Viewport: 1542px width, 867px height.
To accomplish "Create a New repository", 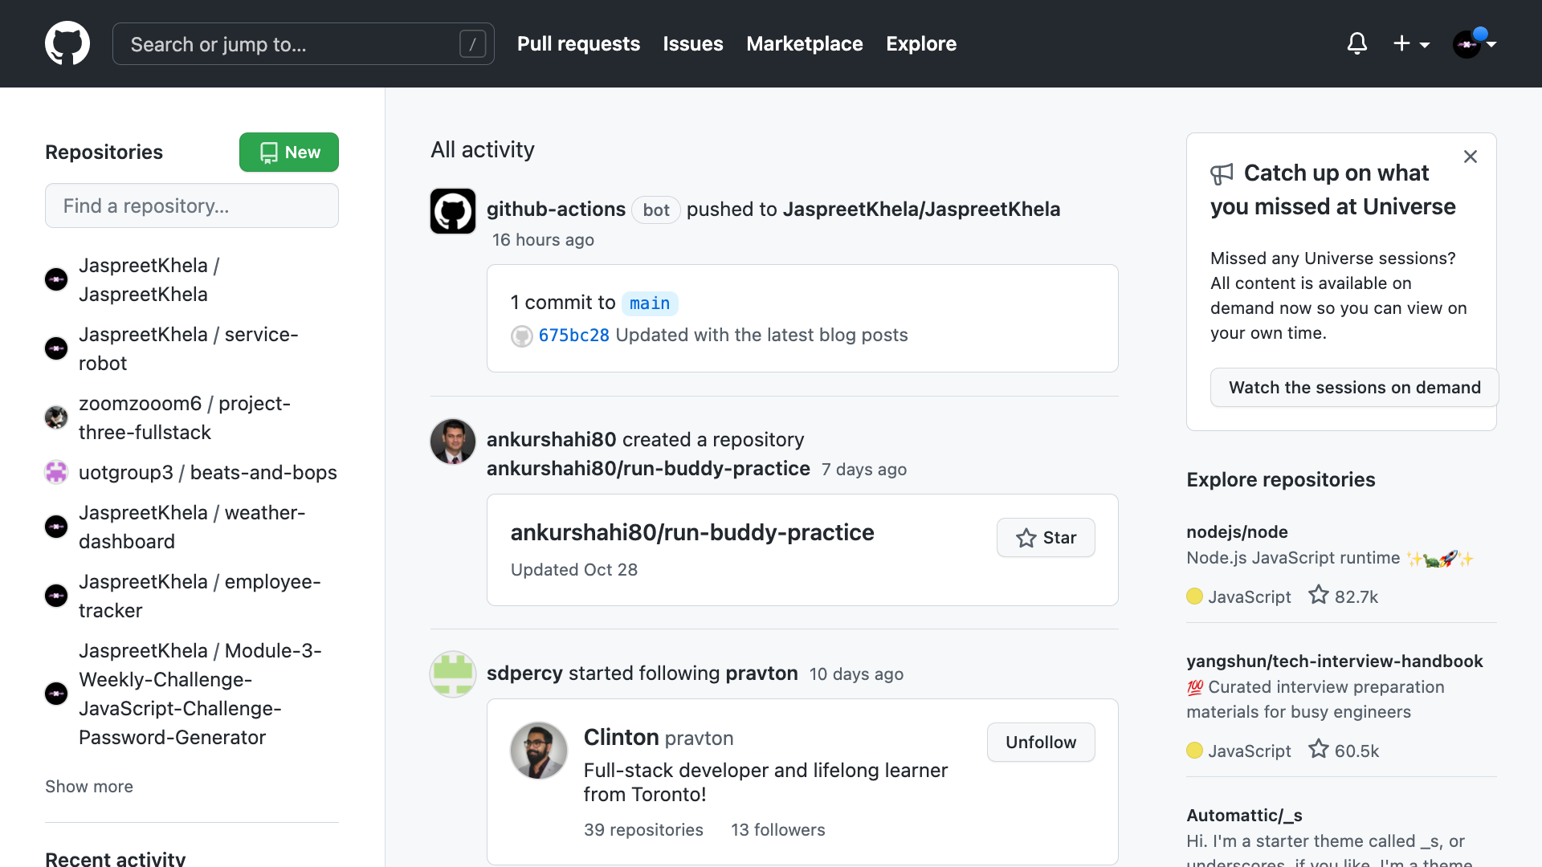I will coord(289,152).
